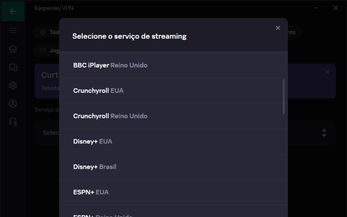Click the dropdown stepper arrows
This screenshot has width=347, height=217.
click(x=323, y=133)
